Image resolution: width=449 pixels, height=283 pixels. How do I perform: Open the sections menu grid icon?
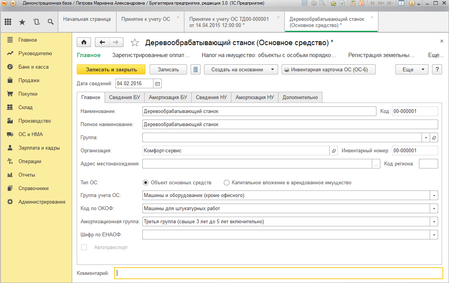(8, 22)
